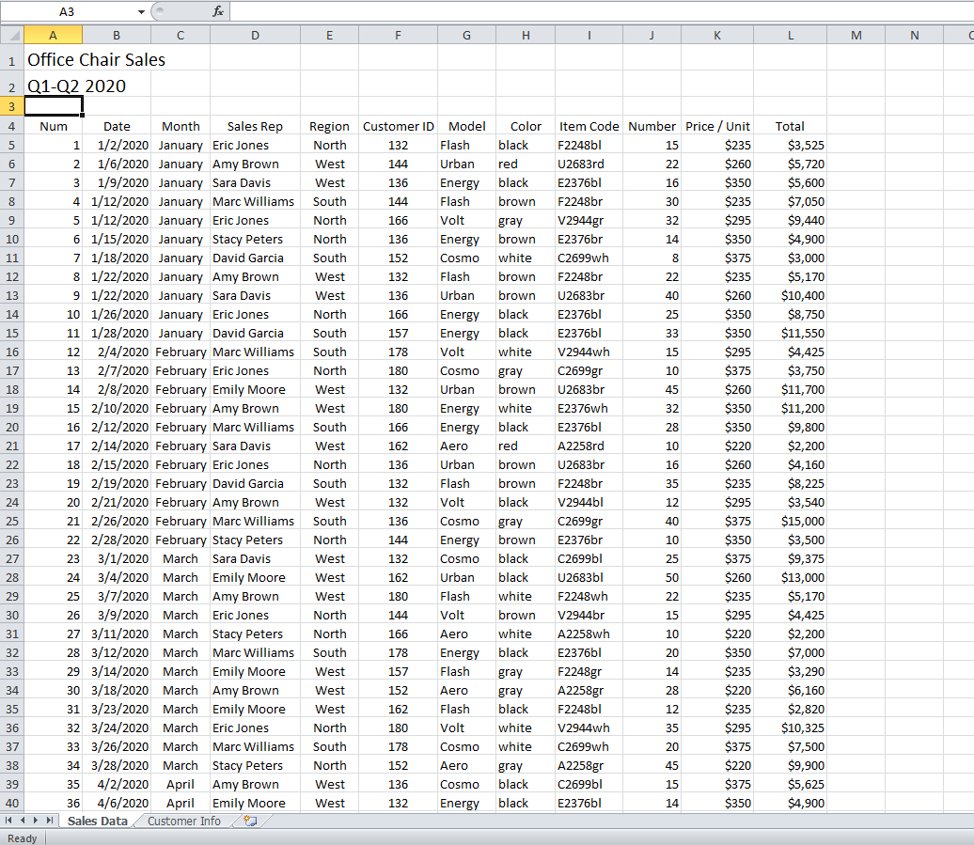This screenshot has width=974, height=845.
Task: Select row 4 header
Action: tap(12, 127)
